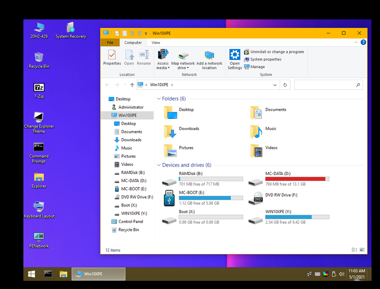Click the search magnifier icon

tap(358, 85)
